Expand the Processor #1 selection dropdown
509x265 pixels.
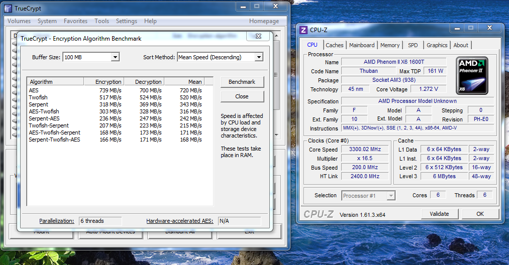(391, 196)
